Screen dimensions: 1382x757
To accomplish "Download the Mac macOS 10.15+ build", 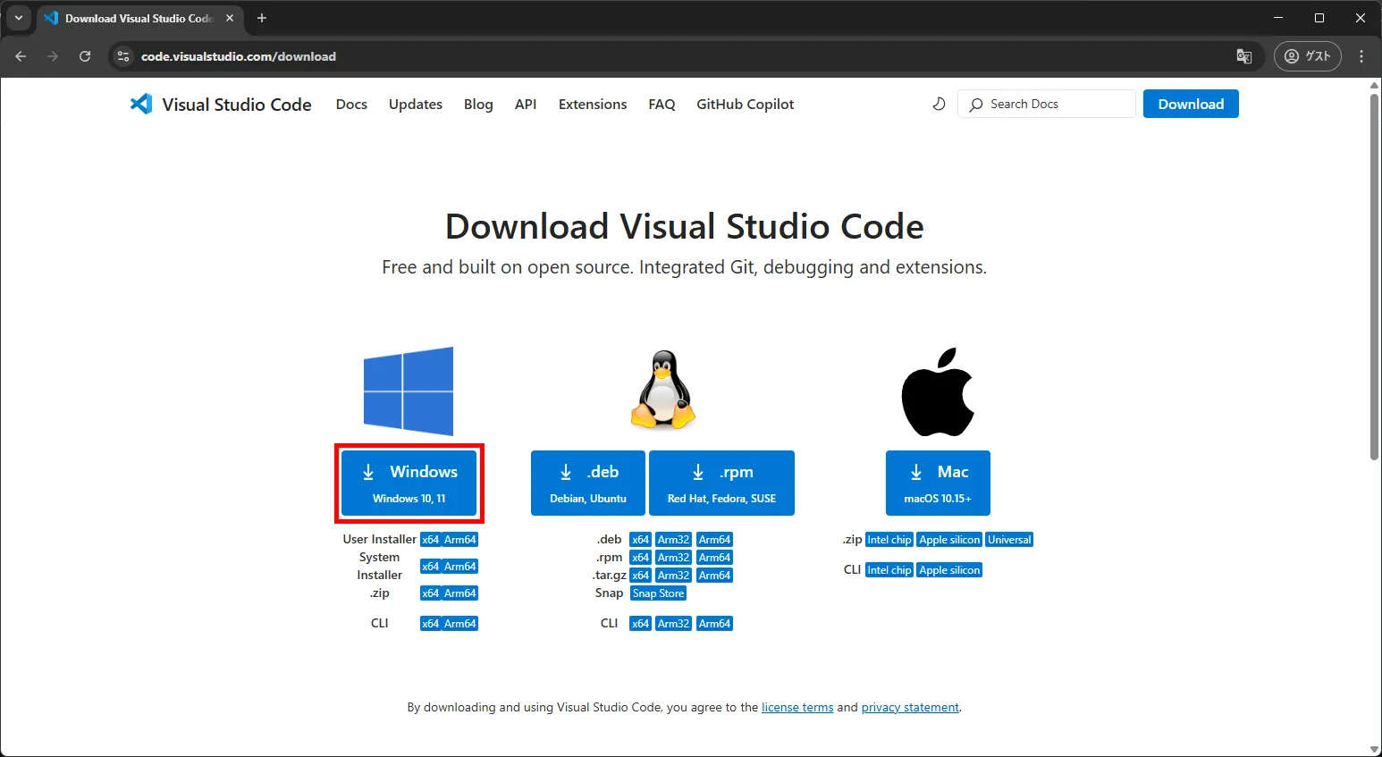I will 938,483.
